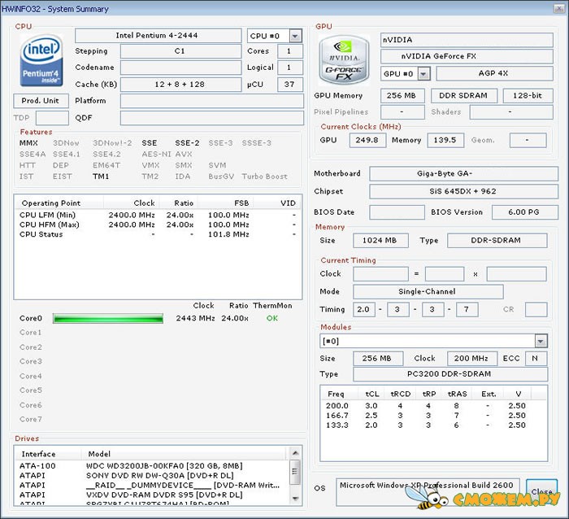The height and width of the screenshot is (519, 569).
Task: Click the TM1 feature label
Action: point(101,177)
